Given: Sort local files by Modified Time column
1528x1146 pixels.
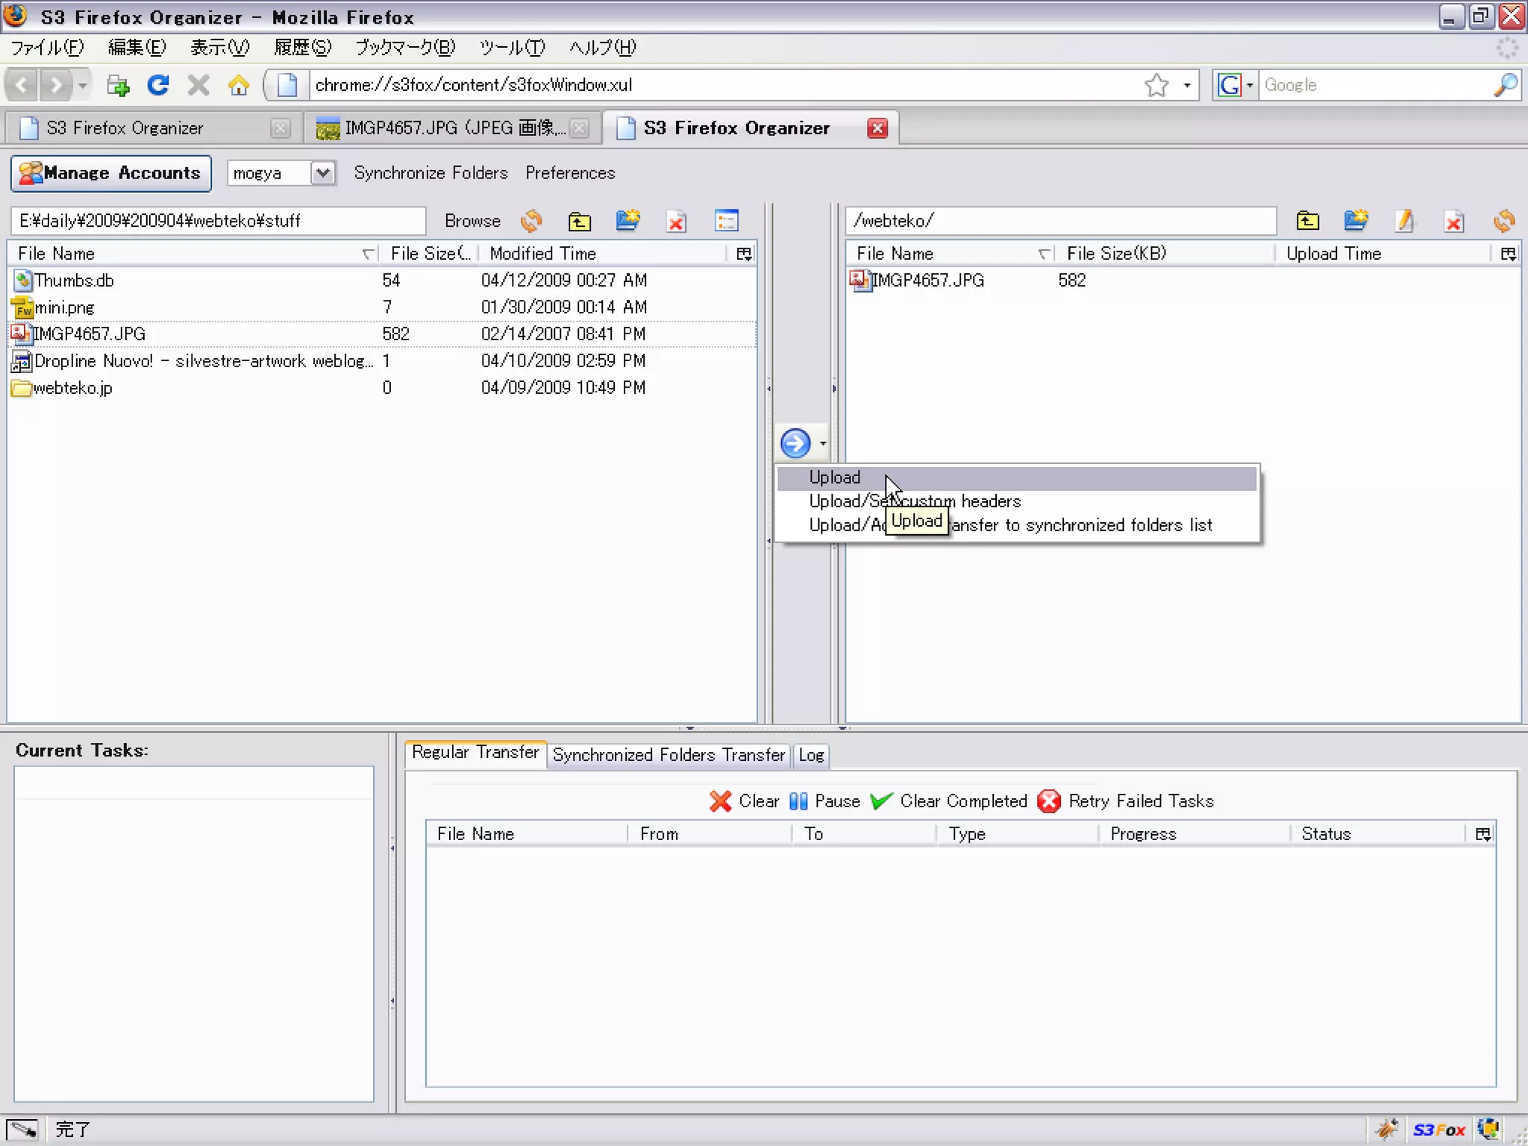Looking at the screenshot, I should [x=604, y=254].
